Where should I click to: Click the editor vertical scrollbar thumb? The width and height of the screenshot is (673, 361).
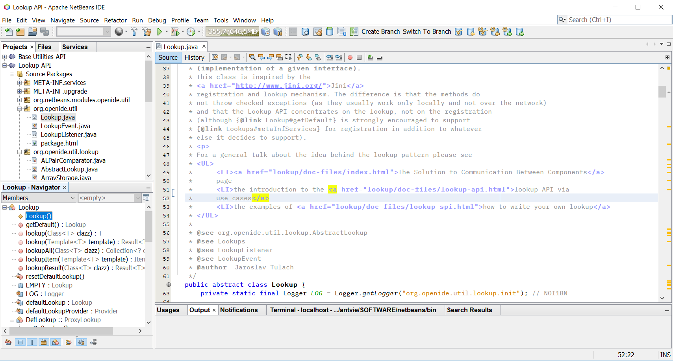tap(662, 91)
